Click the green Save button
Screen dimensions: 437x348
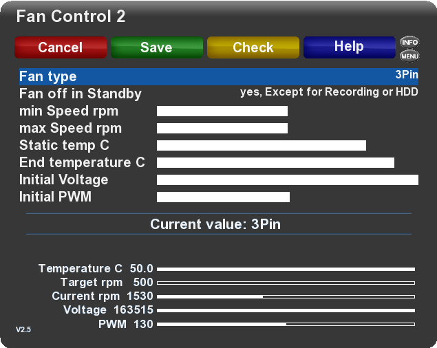(x=157, y=47)
